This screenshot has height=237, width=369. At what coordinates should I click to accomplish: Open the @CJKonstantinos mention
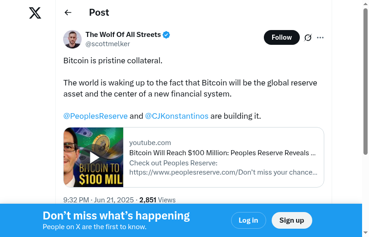point(177,116)
